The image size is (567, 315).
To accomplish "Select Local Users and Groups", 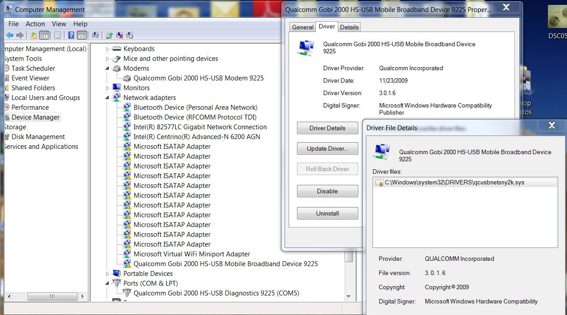I will click(x=46, y=98).
